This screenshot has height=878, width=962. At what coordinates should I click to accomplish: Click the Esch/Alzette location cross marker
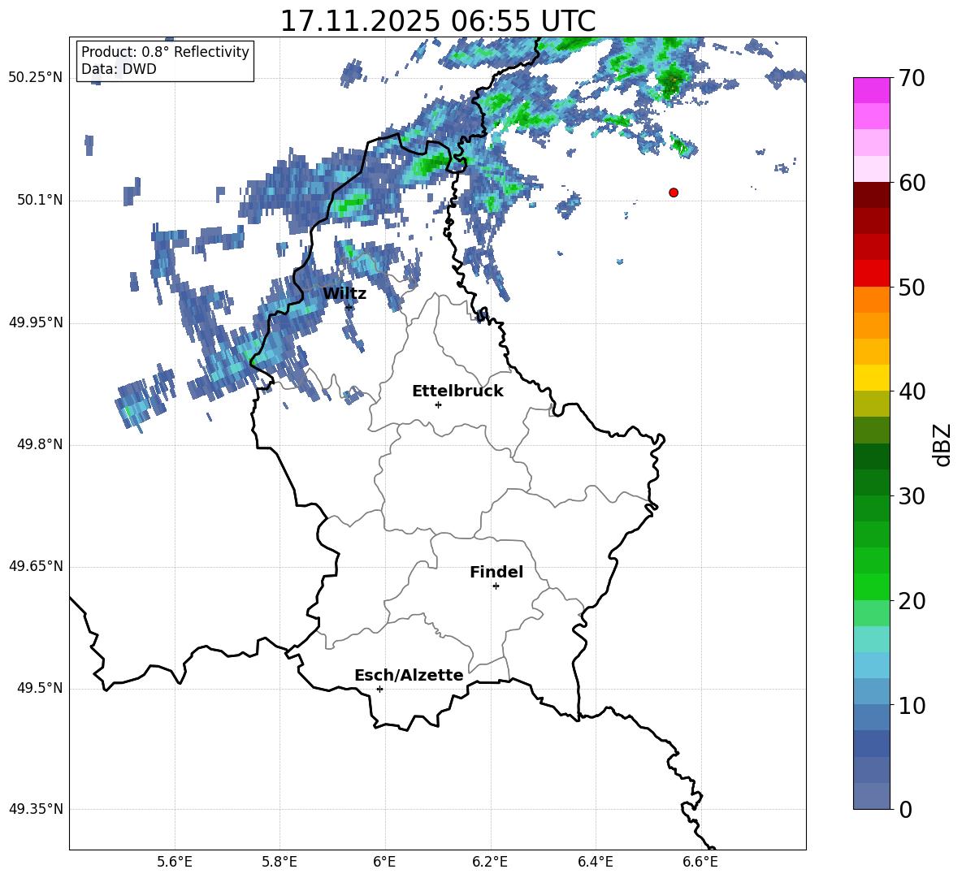[x=379, y=689]
